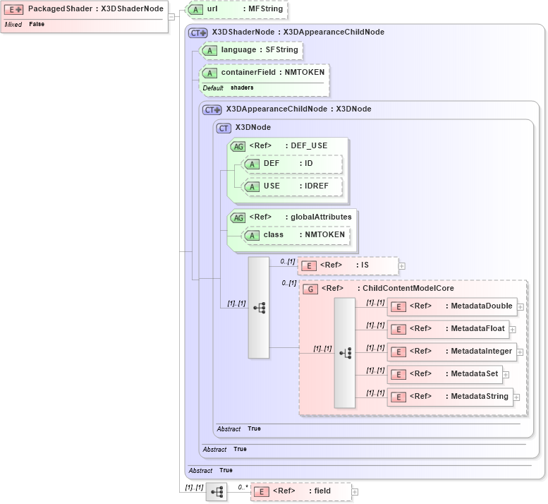Expand the MetadataString element reference
Viewport: 548px width, 504px height.
click(x=516, y=397)
